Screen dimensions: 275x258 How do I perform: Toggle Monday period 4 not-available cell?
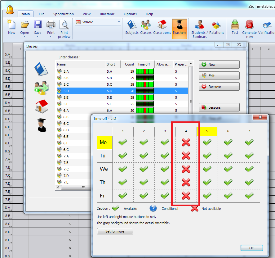[x=186, y=143]
